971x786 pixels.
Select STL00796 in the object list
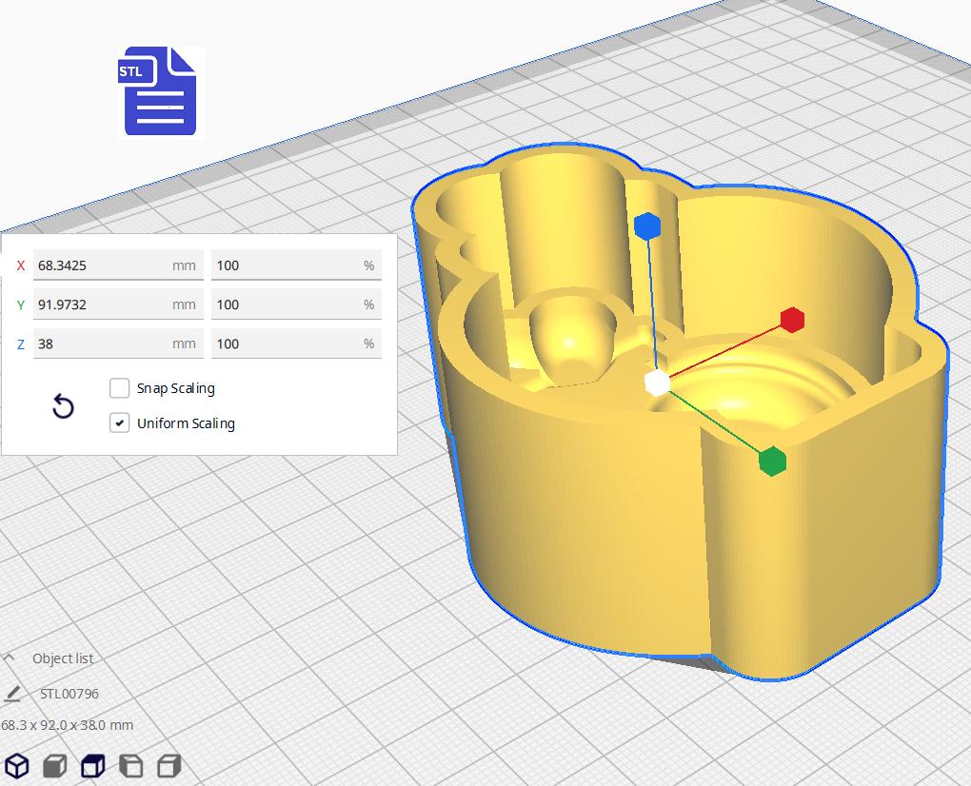click(69, 694)
